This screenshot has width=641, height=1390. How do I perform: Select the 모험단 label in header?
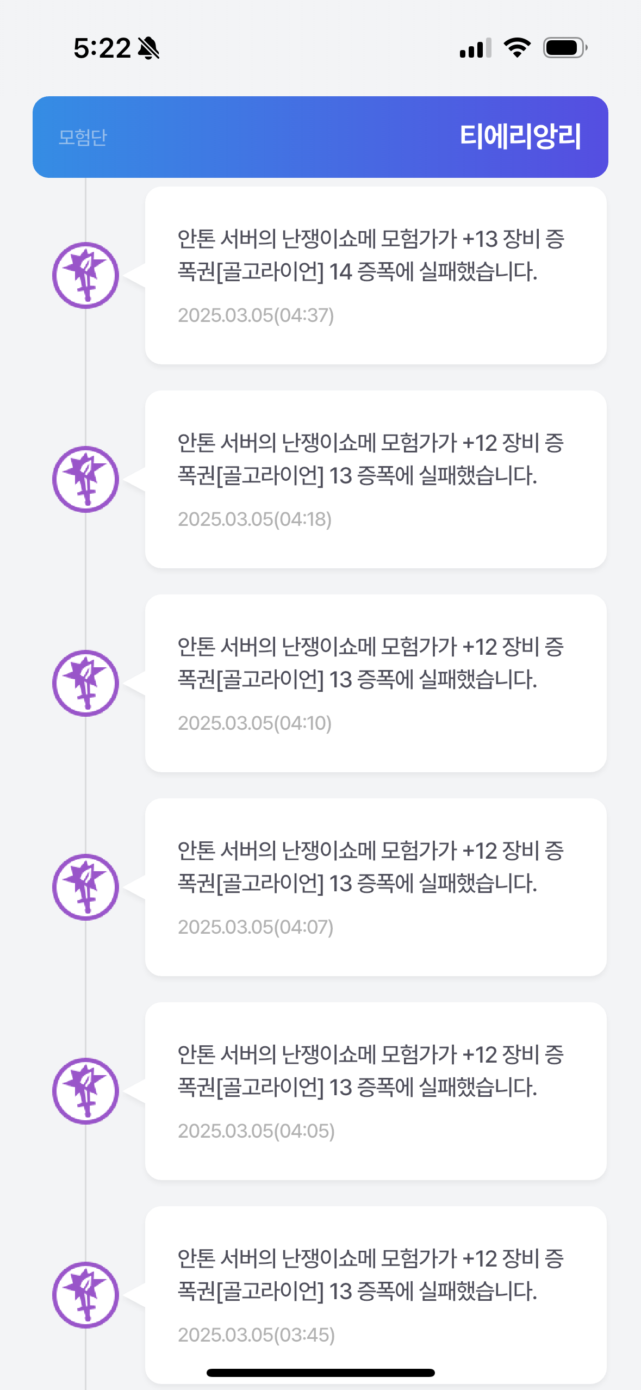click(x=83, y=138)
